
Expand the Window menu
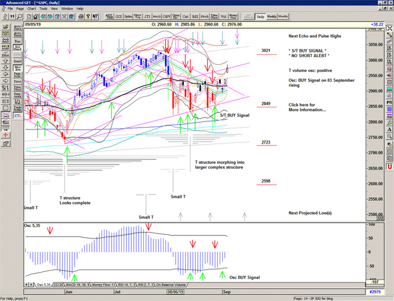(66, 9)
